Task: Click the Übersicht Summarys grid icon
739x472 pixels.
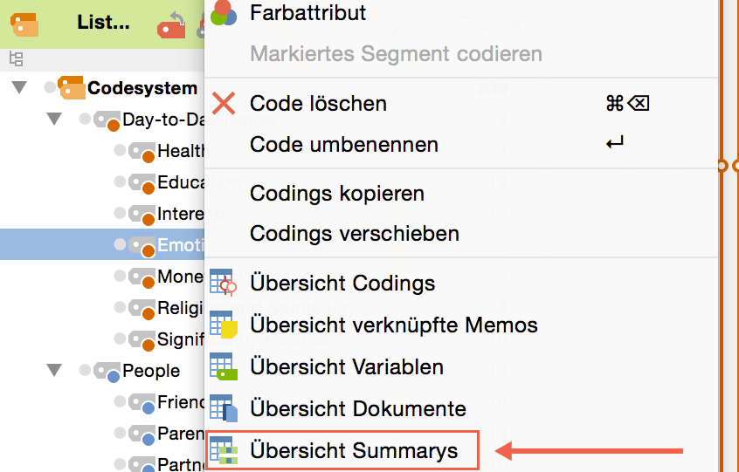Action: (224, 450)
